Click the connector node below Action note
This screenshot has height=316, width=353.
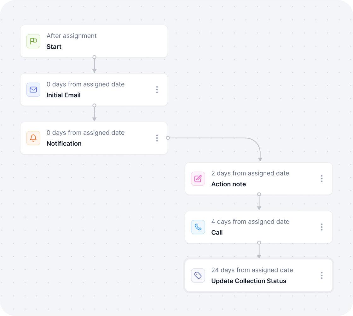pyautogui.click(x=259, y=194)
